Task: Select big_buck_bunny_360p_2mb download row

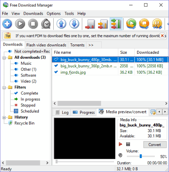Action: pyautogui.click(x=110, y=66)
